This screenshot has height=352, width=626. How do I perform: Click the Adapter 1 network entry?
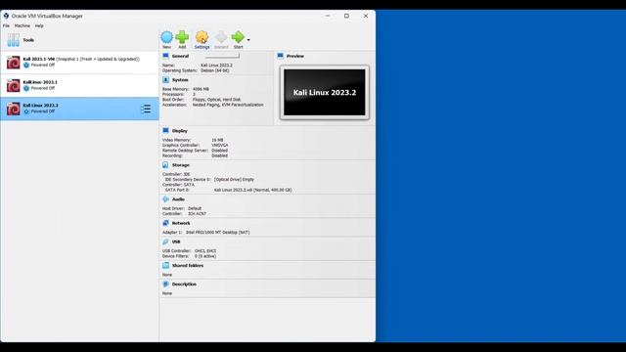pyautogui.click(x=206, y=233)
